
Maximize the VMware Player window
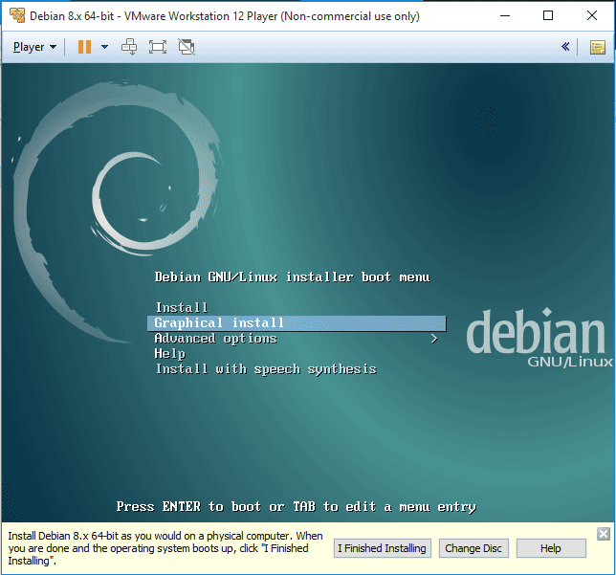pos(548,16)
